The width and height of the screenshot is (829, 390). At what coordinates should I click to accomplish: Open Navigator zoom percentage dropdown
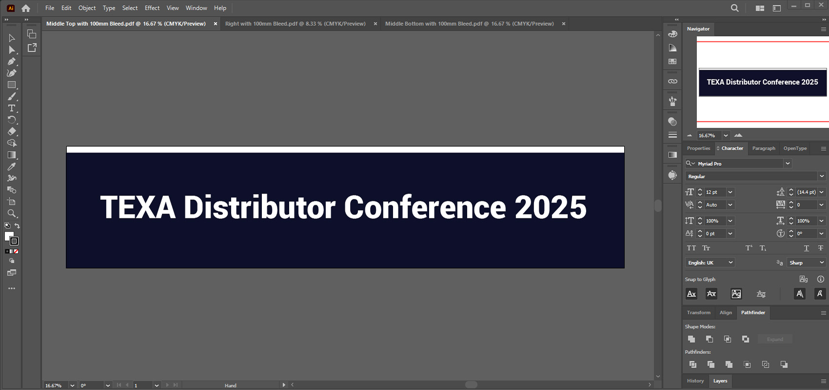pos(726,136)
